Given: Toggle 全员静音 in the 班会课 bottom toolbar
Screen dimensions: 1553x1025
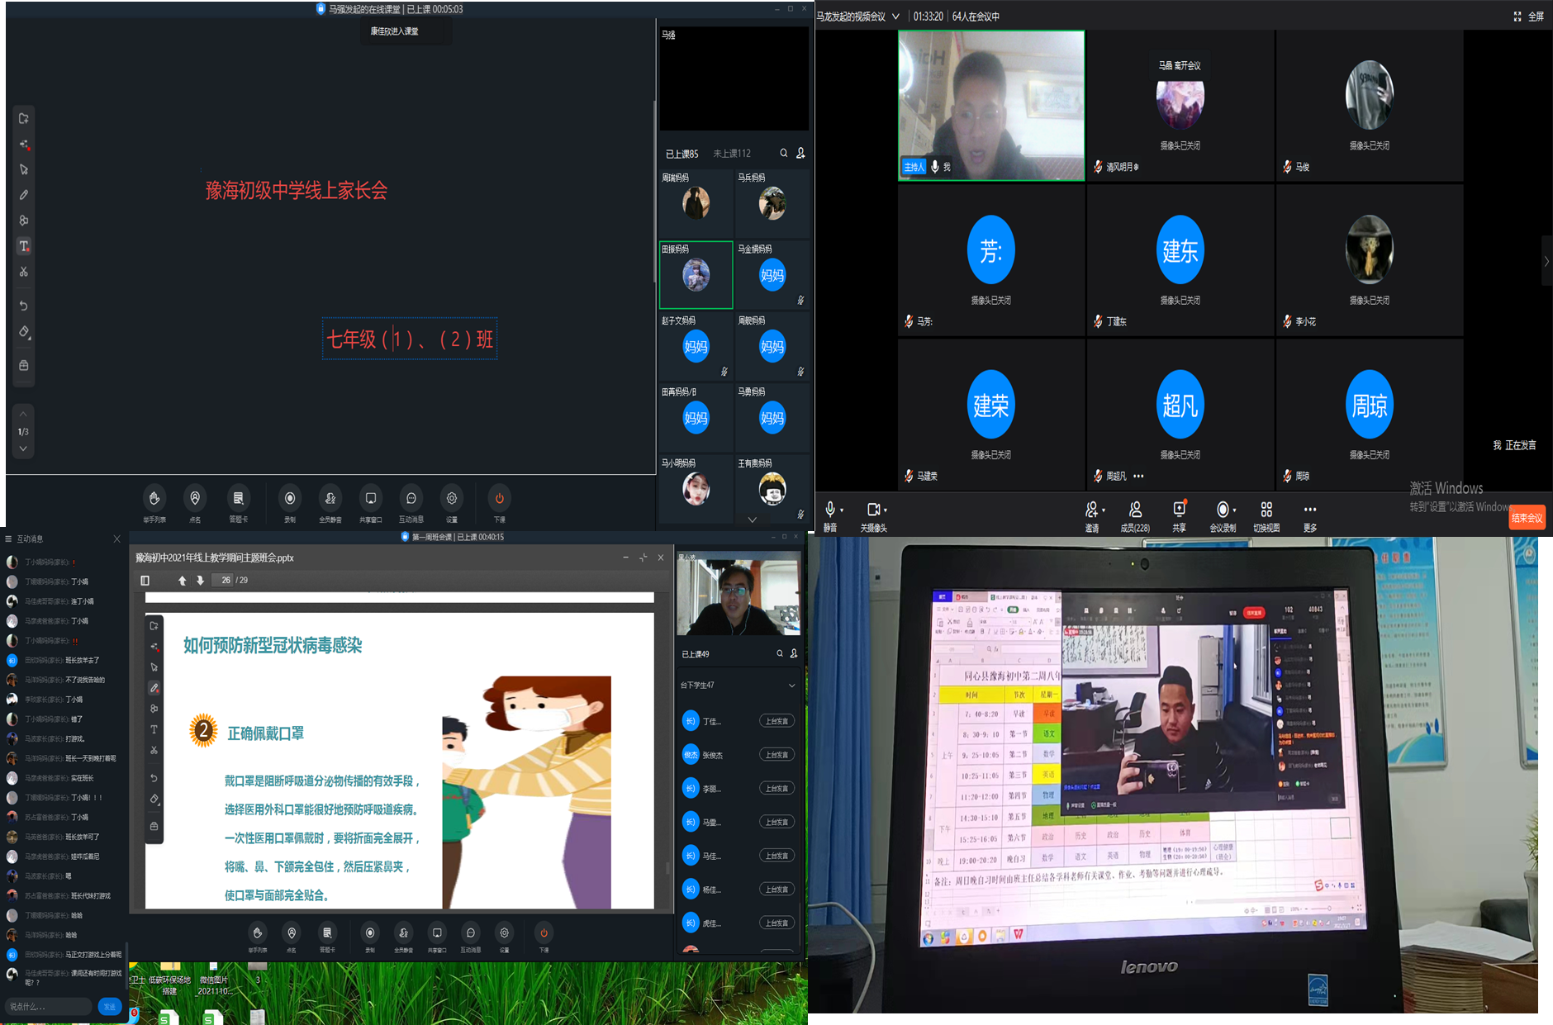Looking at the screenshot, I should [x=404, y=937].
